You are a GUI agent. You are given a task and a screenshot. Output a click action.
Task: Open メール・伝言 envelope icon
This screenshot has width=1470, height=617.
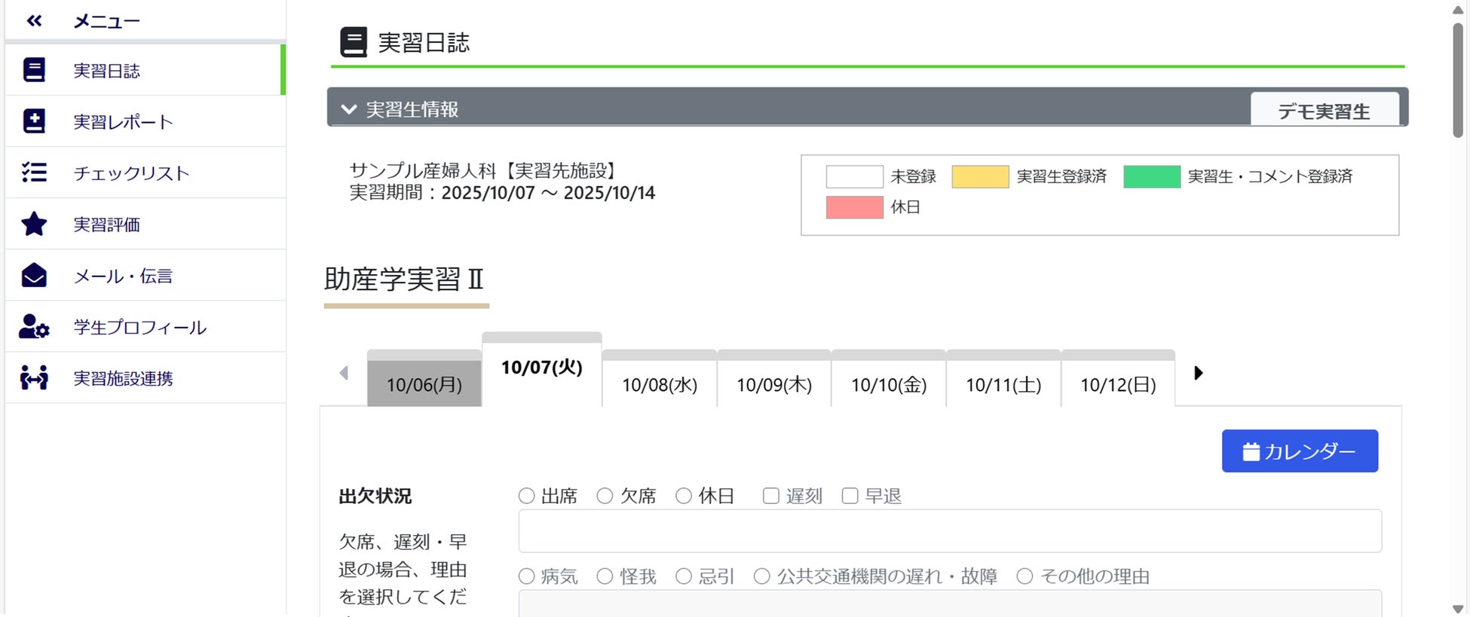pyautogui.click(x=34, y=276)
